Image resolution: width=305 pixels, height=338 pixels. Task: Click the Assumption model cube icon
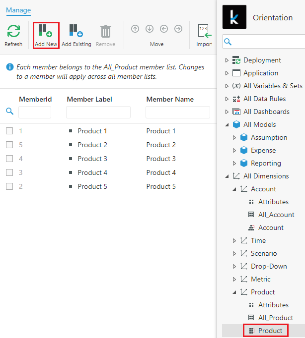[244, 137]
